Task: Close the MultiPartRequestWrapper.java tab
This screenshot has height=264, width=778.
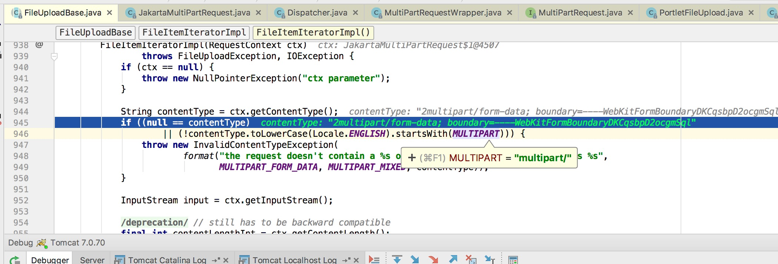Action: (x=510, y=13)
